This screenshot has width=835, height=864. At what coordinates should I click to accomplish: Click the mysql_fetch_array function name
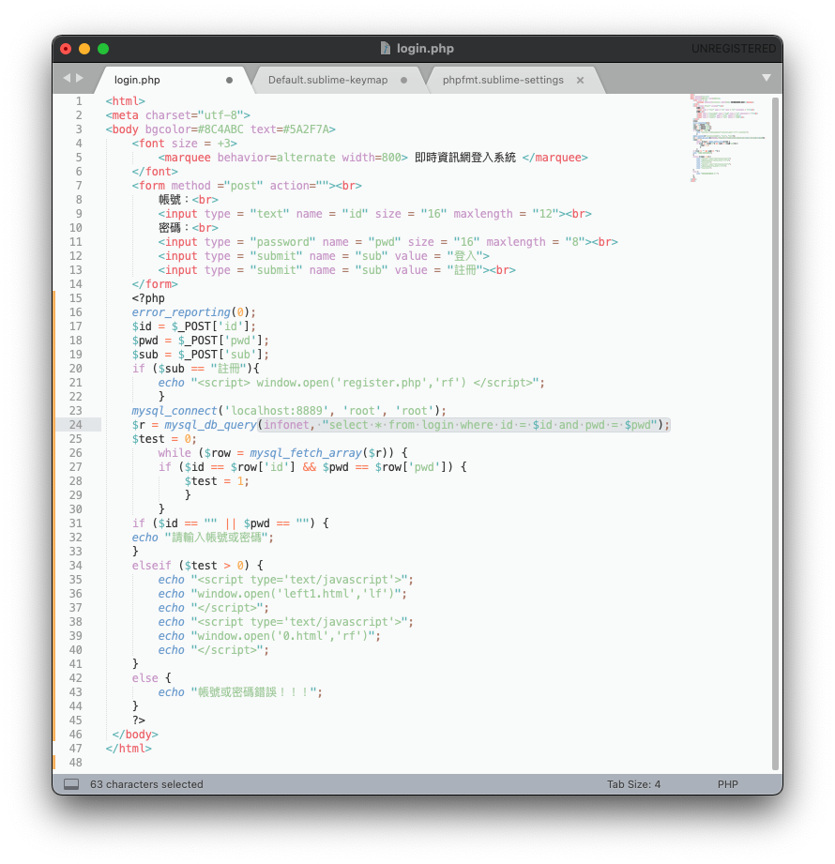[x=306, y=453]
